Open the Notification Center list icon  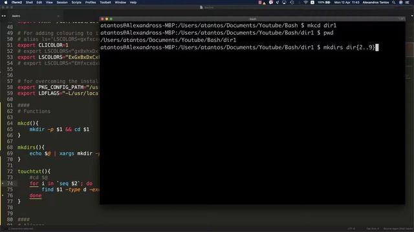click(x=408, y=3)
